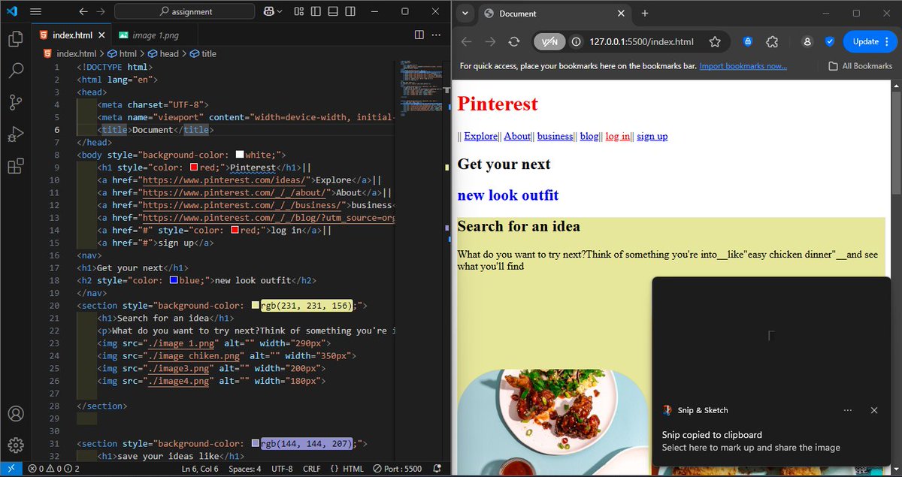
Task: Reload the browser page
Action: [514, 42]
